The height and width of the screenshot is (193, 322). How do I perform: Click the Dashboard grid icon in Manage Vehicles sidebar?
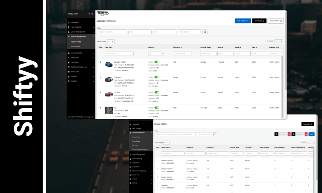click(x=68, y=23)
